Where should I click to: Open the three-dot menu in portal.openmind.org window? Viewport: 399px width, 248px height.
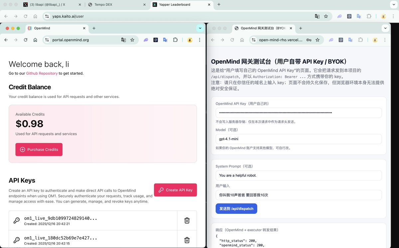click(x=199, y=40)
